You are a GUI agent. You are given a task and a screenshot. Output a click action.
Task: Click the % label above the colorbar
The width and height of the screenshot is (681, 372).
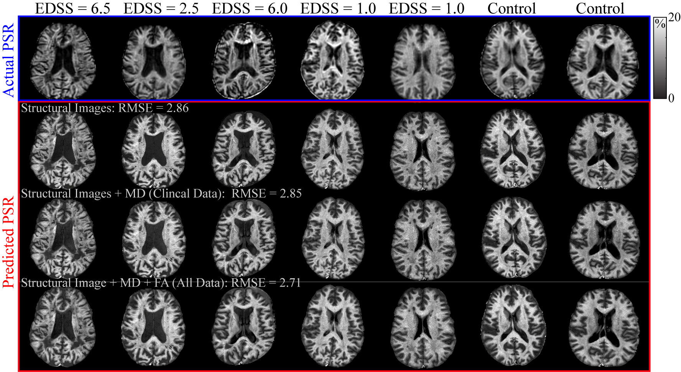pyautogui.click(x=660, y=24)
